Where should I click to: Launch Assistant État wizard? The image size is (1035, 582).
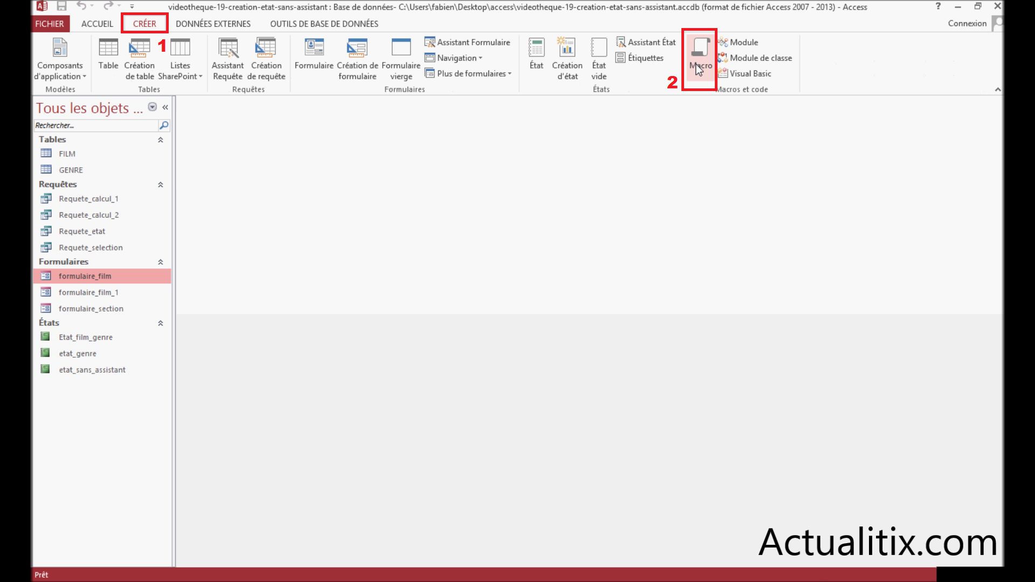(x=646, y=42)
